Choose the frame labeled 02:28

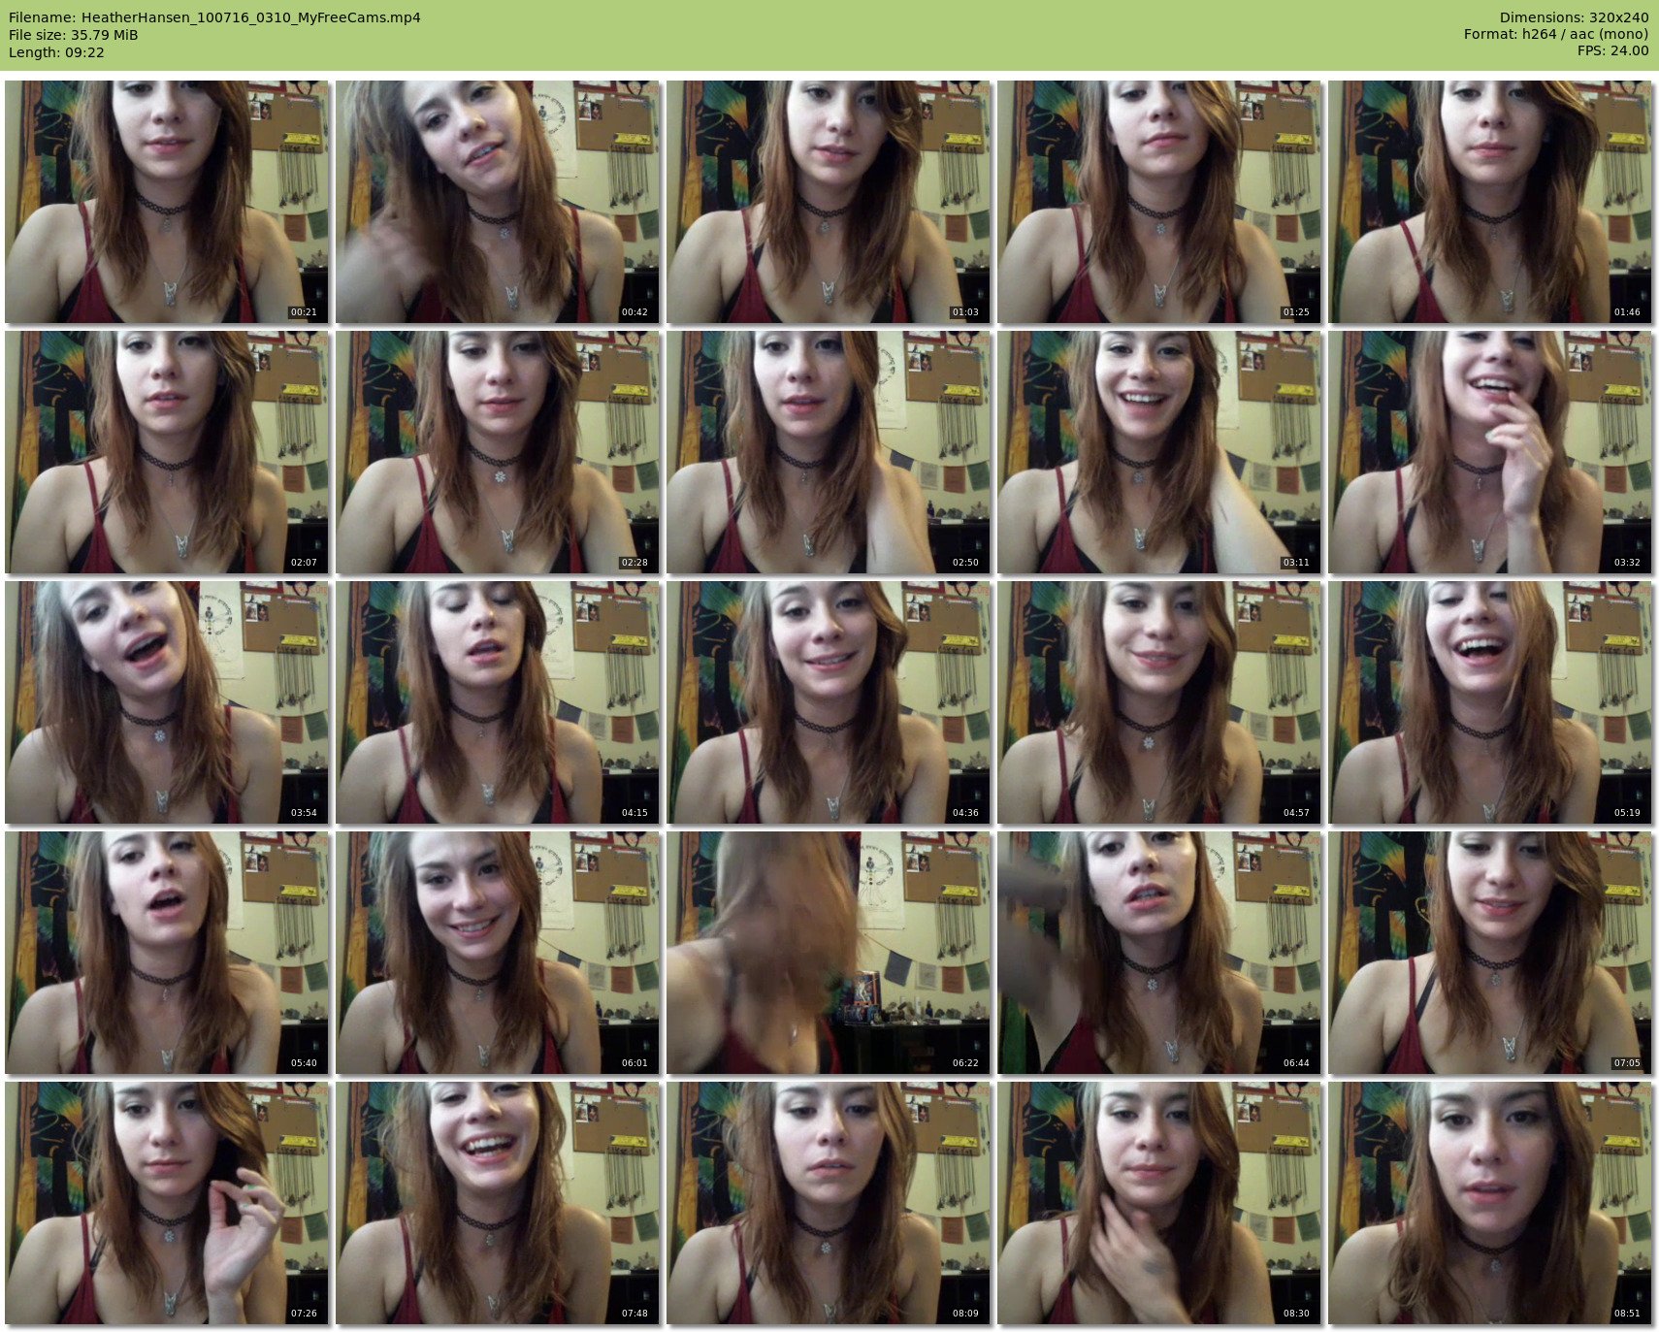tap(498, 452)
